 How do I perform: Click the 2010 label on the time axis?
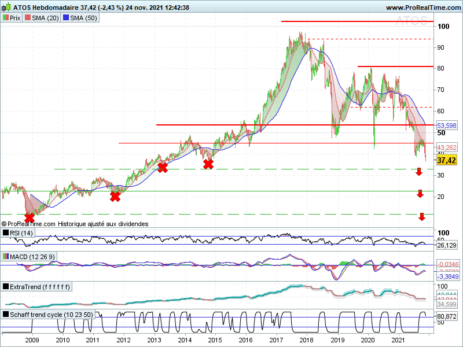pos(63,340)
